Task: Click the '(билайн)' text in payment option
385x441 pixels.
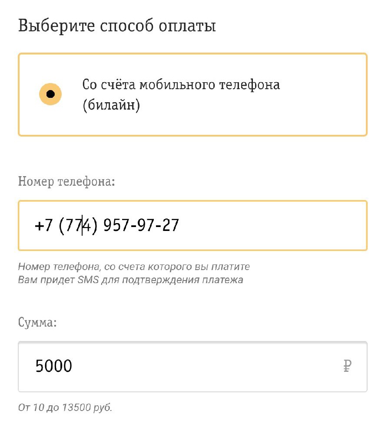Action: tap(111, 106)
